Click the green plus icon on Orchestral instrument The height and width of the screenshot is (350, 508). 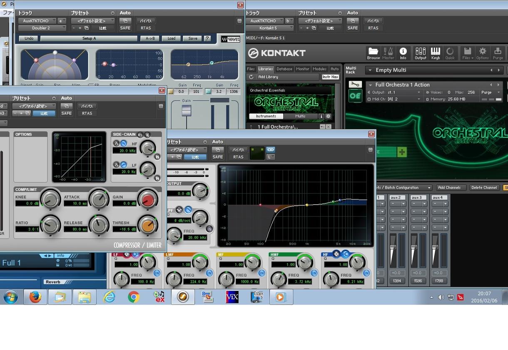pos(401,152)
